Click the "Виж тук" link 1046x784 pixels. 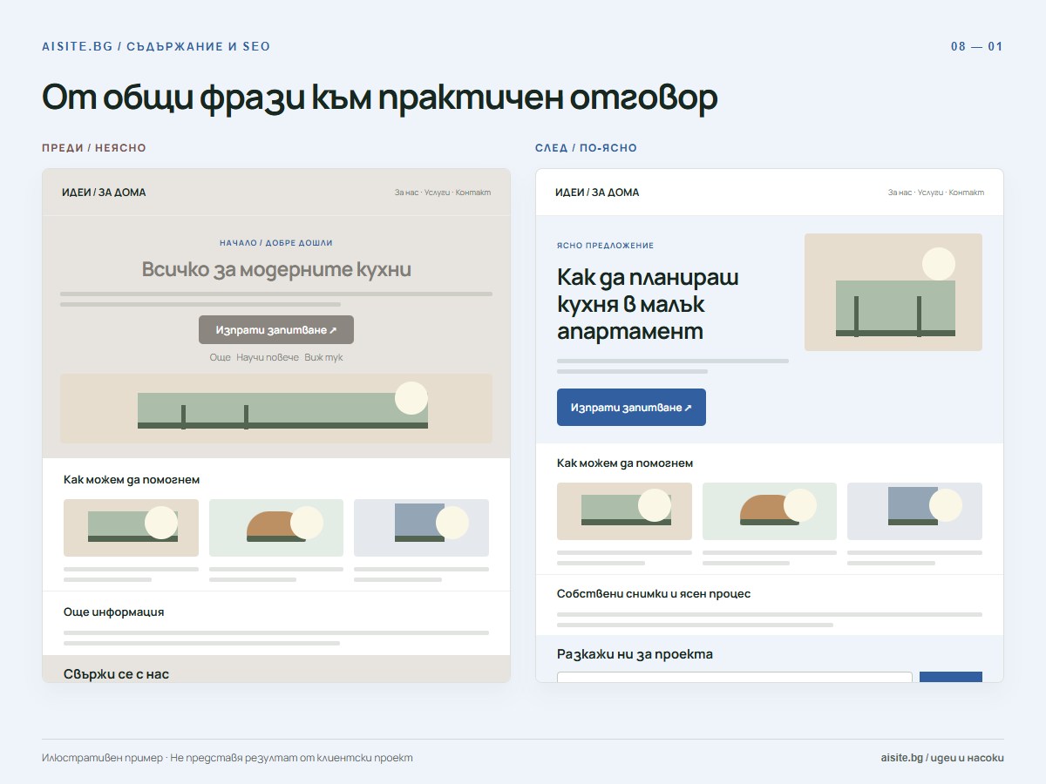[x=324, y=358]
